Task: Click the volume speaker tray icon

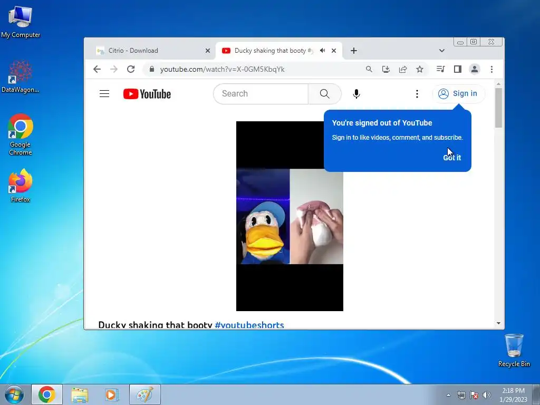Action: 487,395
